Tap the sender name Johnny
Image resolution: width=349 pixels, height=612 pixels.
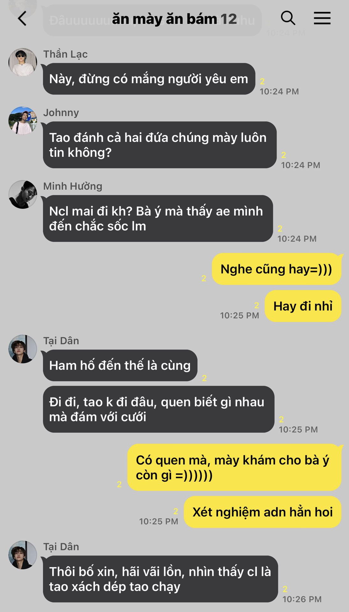point(61,113)
